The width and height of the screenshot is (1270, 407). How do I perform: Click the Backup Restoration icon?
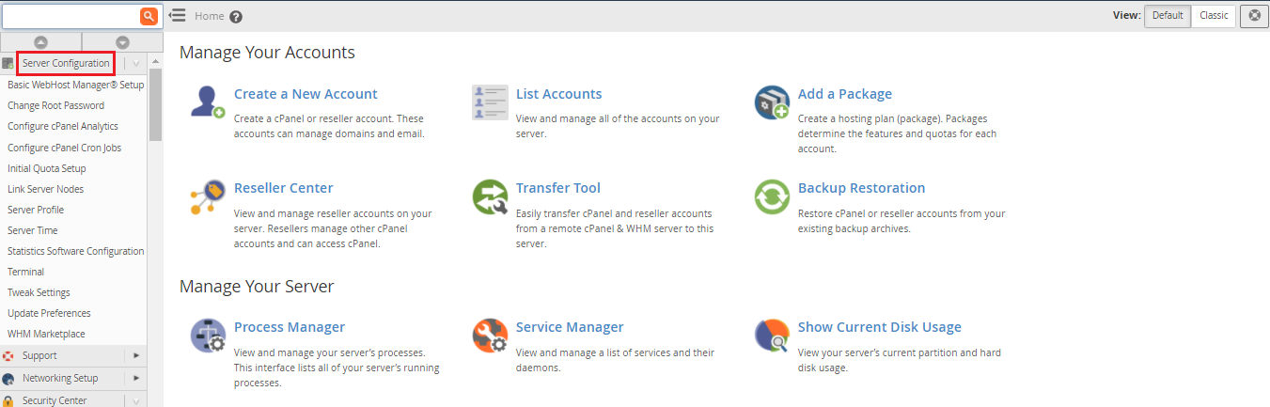point(772,197)
